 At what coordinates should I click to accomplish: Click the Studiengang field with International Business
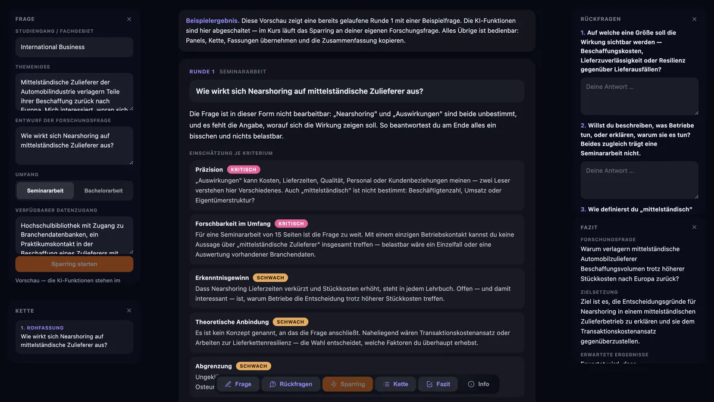point(74,47)
